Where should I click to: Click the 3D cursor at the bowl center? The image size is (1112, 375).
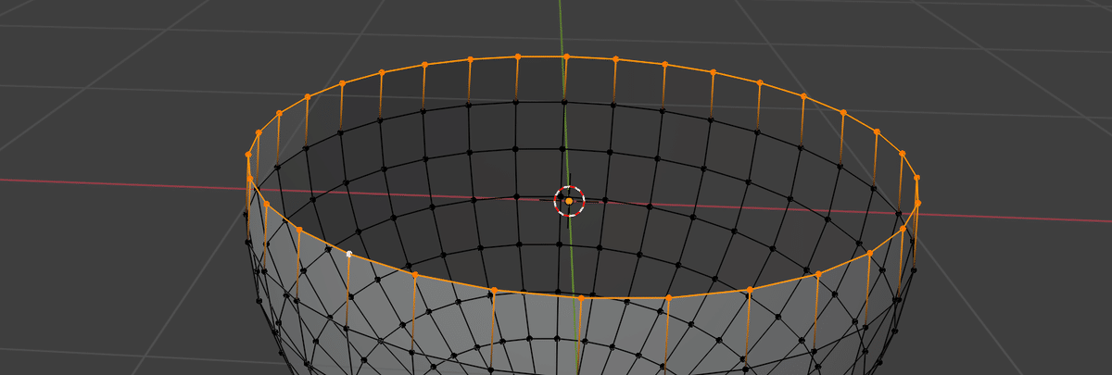pyautogui.click(x=569, y=200)
